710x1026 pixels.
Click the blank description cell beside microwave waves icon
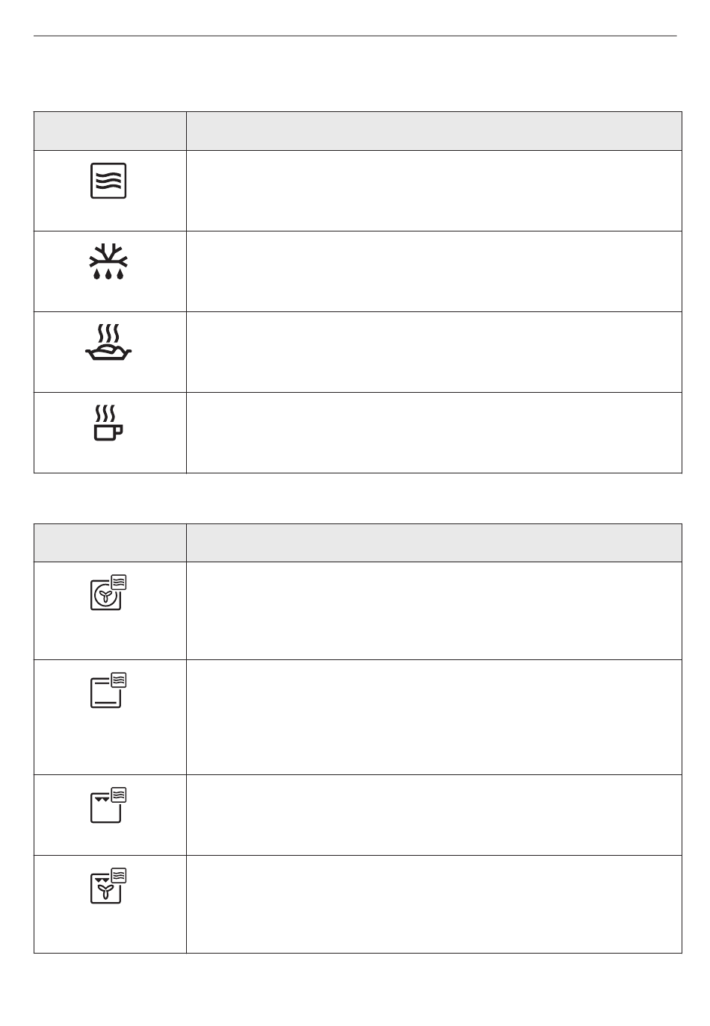434,190
